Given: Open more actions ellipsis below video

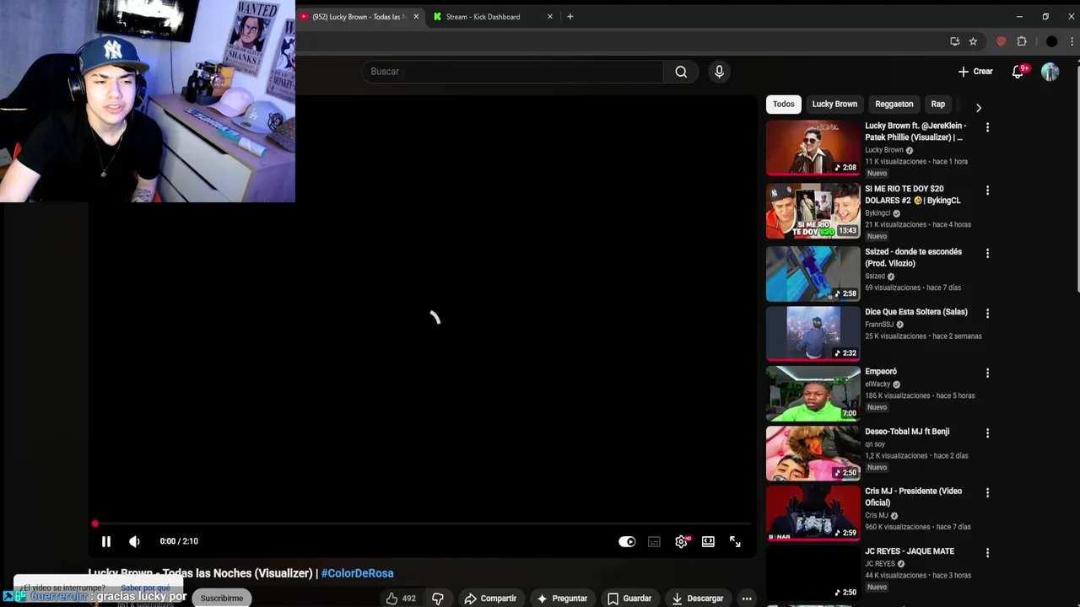Looking at the screenshot, I should (747, 599).
